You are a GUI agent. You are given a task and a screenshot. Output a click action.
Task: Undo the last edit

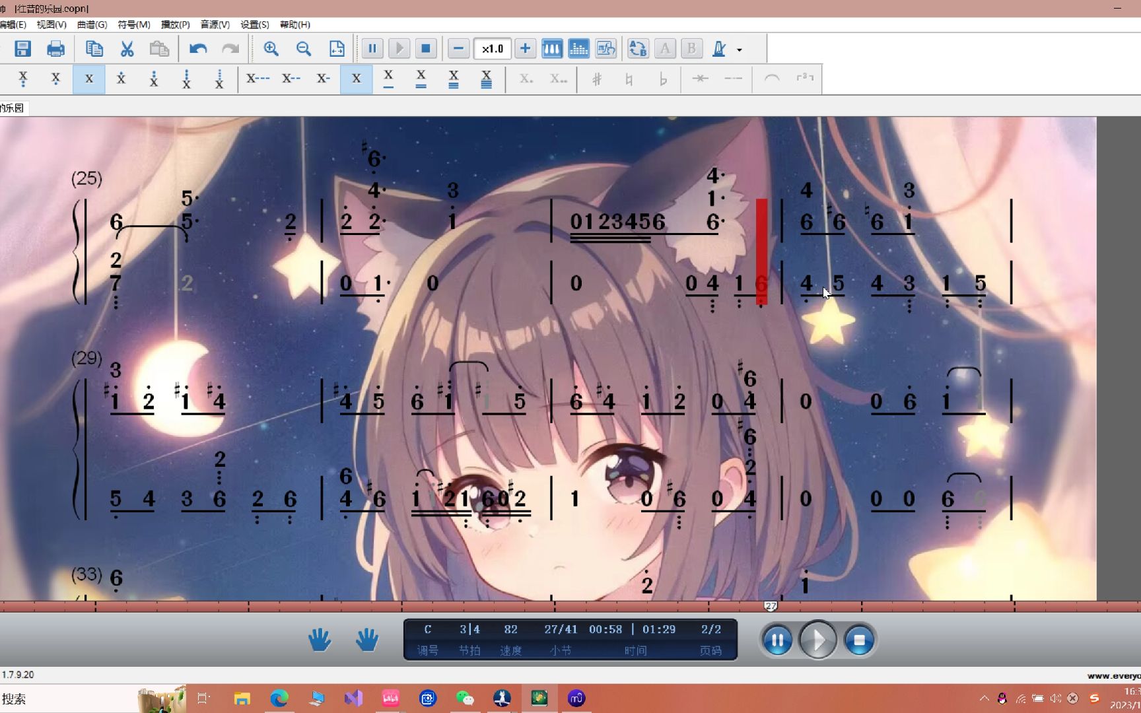pos(198,48)
